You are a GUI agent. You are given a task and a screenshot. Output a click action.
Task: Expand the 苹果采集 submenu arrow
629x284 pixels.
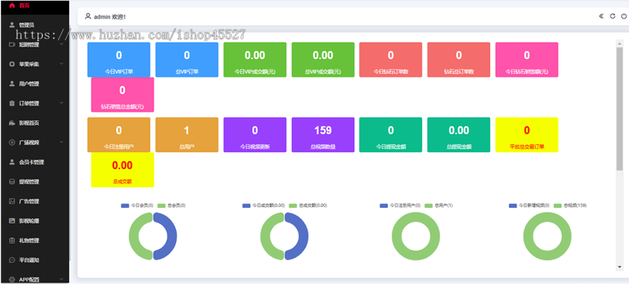pos(61,64)
